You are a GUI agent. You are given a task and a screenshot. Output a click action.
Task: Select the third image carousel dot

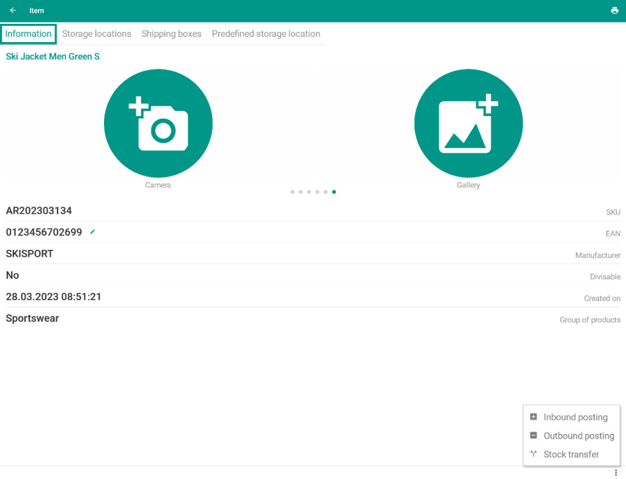[309, 192]
